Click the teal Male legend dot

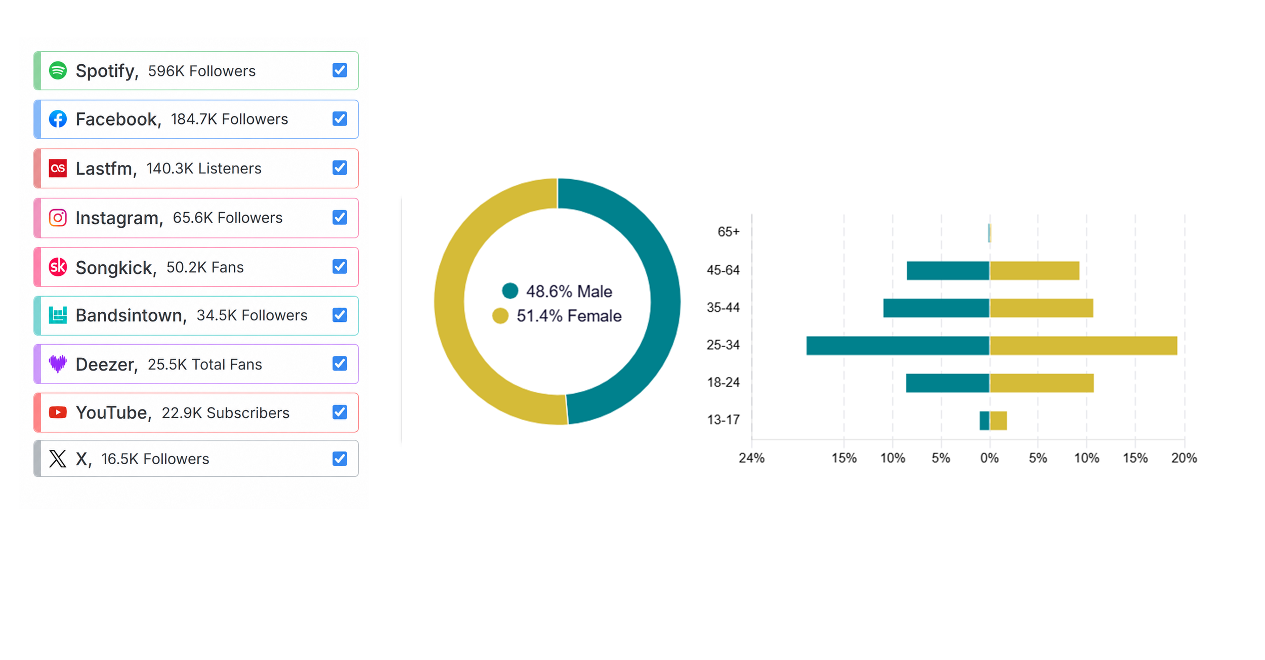510,291
